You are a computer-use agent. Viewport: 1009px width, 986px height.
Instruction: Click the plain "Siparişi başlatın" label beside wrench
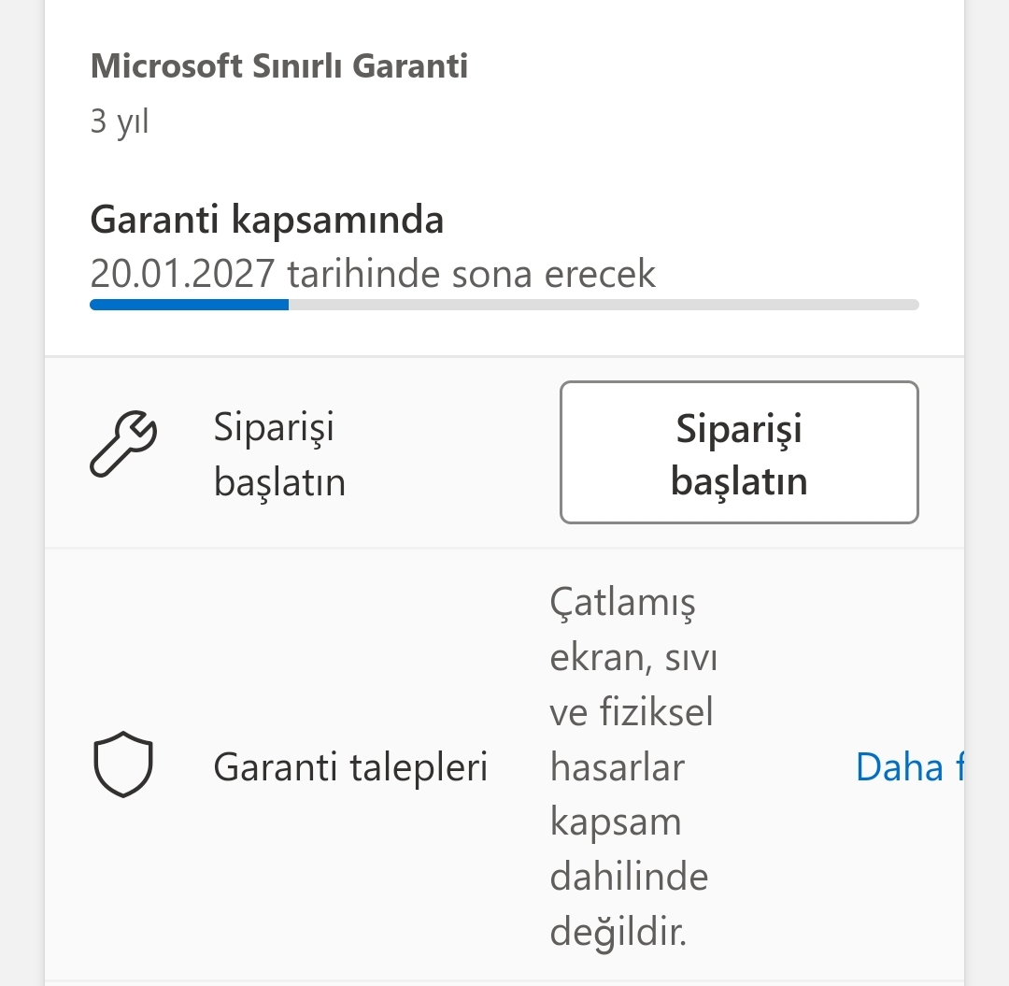279,455
